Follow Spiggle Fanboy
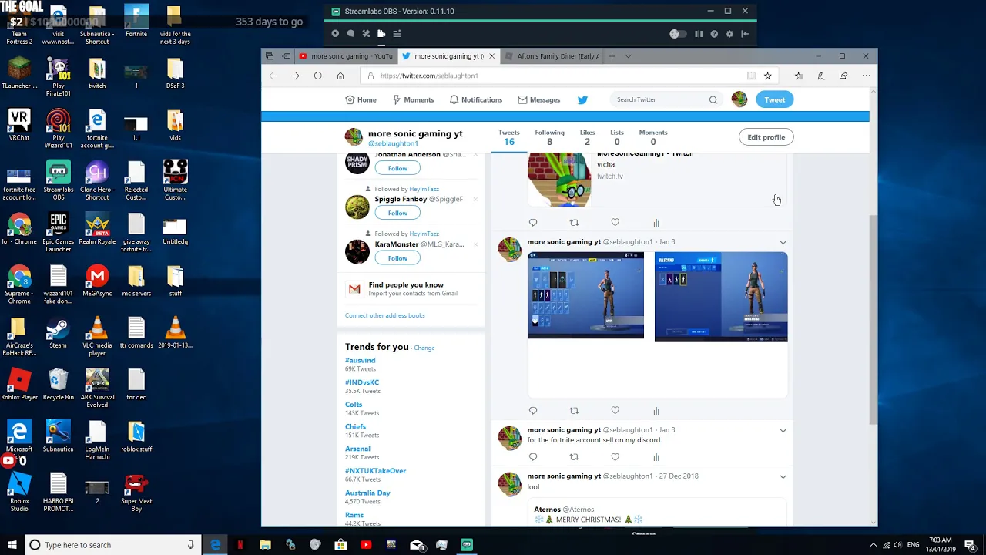This screenshot has height=555, width=986. click(x=397, y=213)
